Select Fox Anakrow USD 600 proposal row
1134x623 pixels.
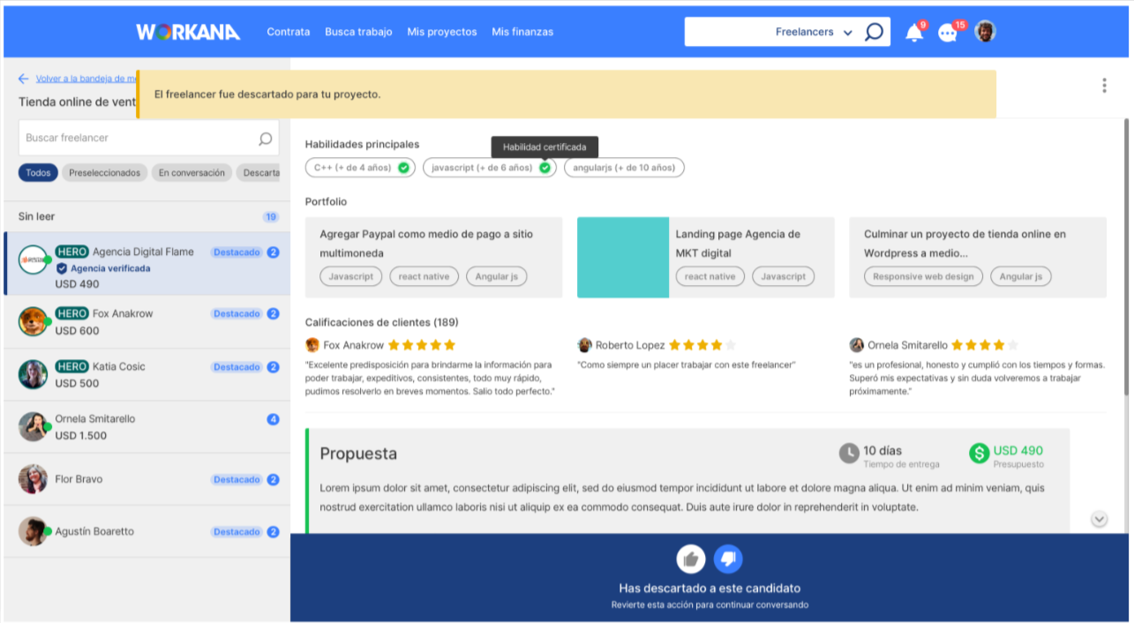click(x=146, y=321)
